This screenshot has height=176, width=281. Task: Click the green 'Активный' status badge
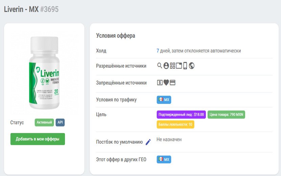point(44,122)
